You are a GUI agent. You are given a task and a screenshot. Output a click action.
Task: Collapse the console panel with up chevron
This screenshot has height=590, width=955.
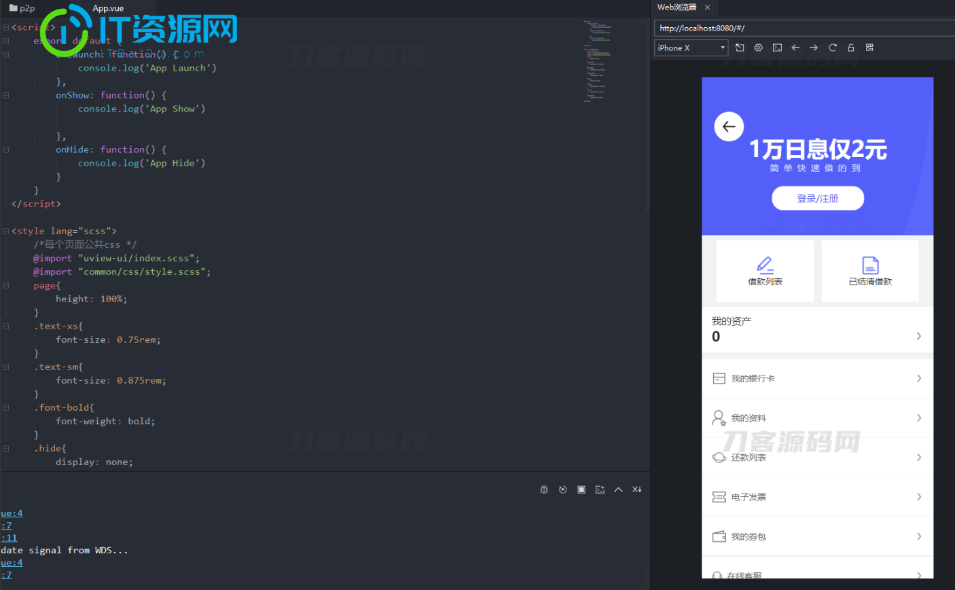click(x=618, y=490)
